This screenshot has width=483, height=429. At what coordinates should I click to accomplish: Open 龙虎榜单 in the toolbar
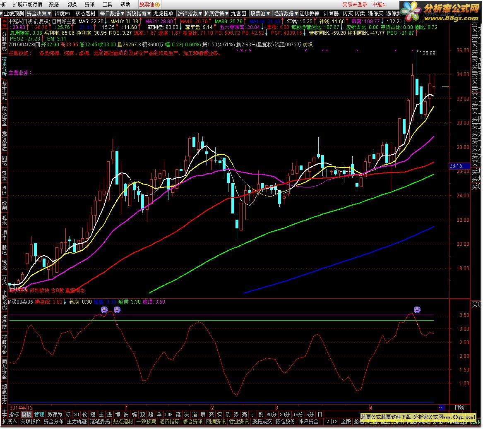point(163,14)
